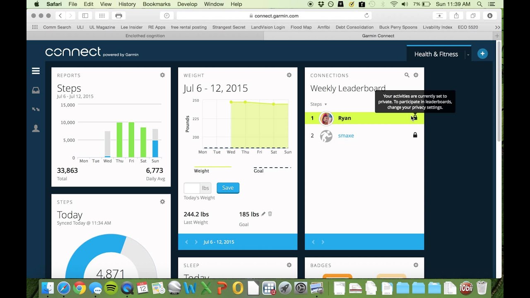Click the Wi-Fi icon in the menu bar

click(x=394, y=4)
